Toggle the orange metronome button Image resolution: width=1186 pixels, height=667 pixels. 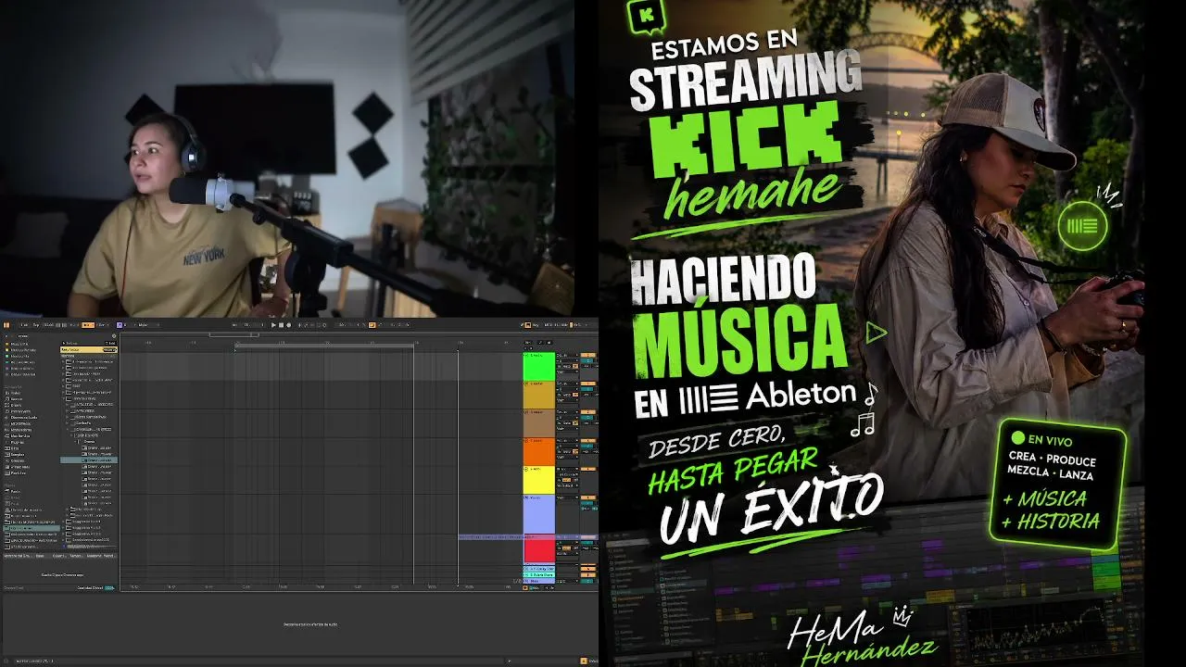[x=88, y=325]
